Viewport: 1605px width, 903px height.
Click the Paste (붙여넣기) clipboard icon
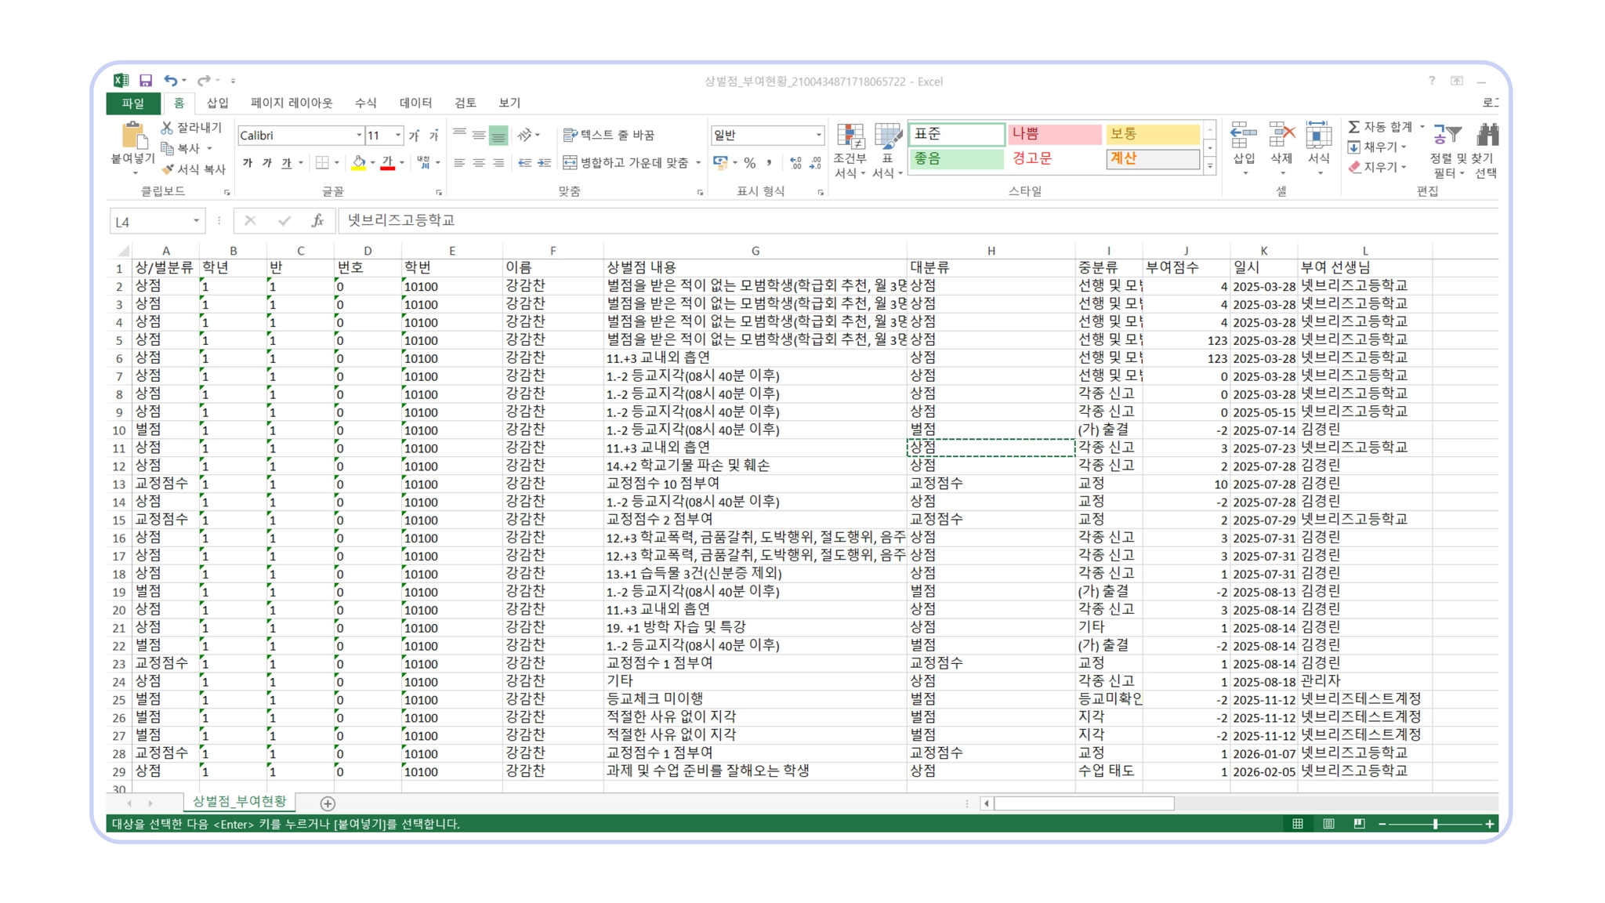click(x=134, y=137)
